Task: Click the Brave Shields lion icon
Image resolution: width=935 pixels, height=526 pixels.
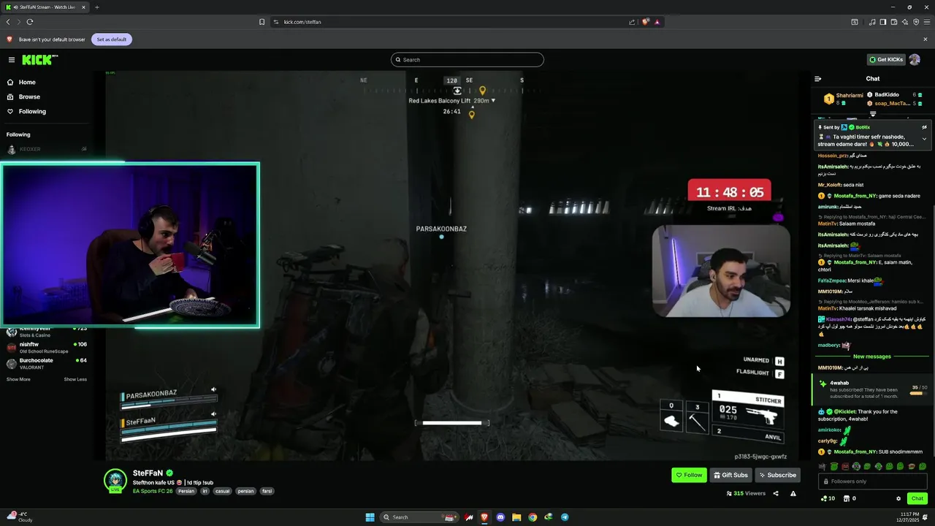Action: point(645,22)
